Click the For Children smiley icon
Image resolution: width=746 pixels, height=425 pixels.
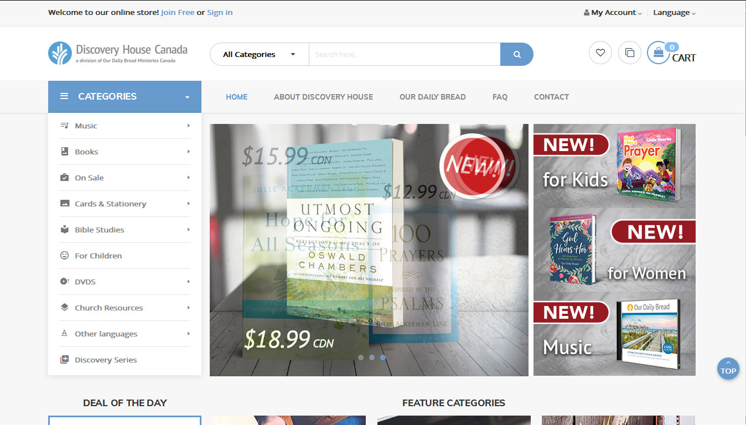[65, 256]
